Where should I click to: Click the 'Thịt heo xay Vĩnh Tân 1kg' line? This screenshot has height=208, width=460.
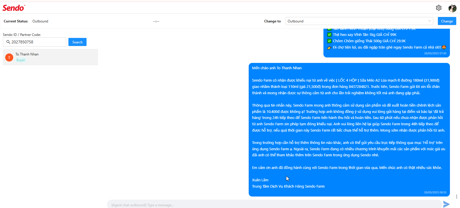365,35
